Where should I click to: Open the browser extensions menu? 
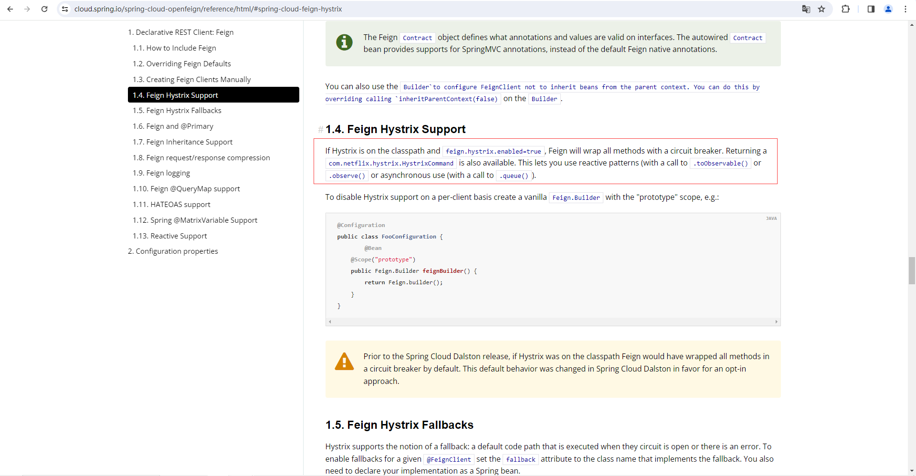point(845,9)
